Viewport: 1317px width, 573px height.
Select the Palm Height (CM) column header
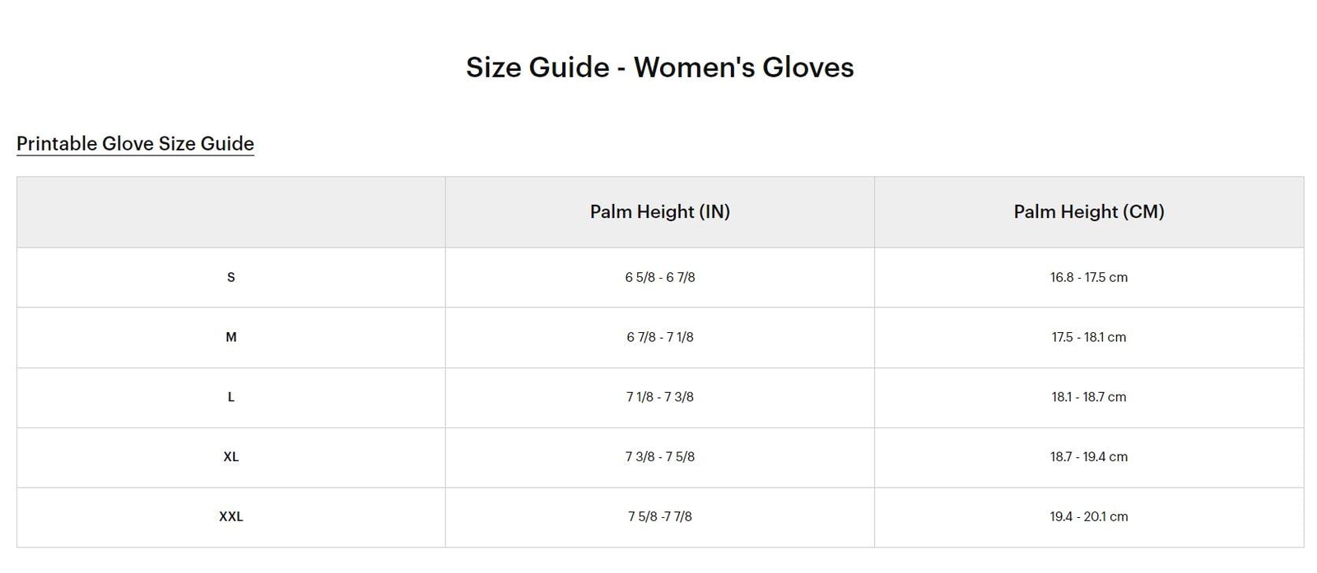[1088, 212]
